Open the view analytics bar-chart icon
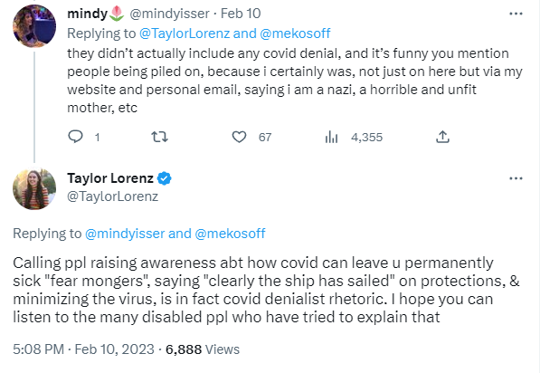Viewport: 540px width, 373px height. click(x=331, y=137)
